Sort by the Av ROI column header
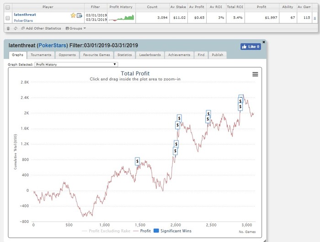The image size is (320, 242). (216, 7)
